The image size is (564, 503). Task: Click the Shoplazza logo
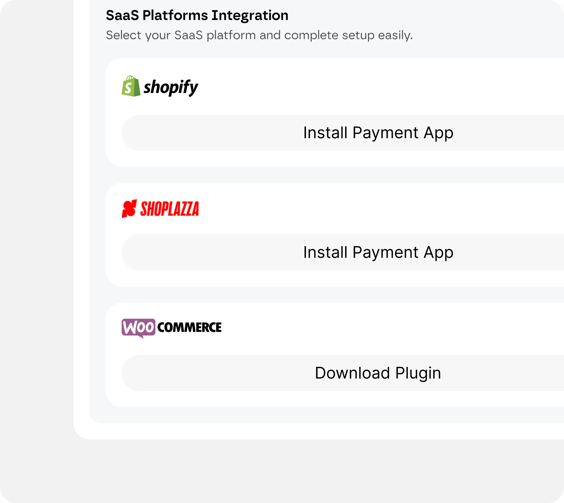160,209
